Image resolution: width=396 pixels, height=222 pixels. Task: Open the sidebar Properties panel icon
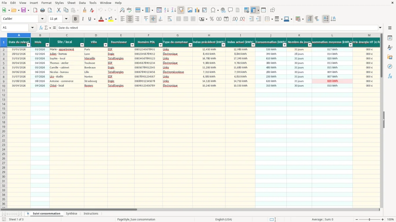coord(390,38)
